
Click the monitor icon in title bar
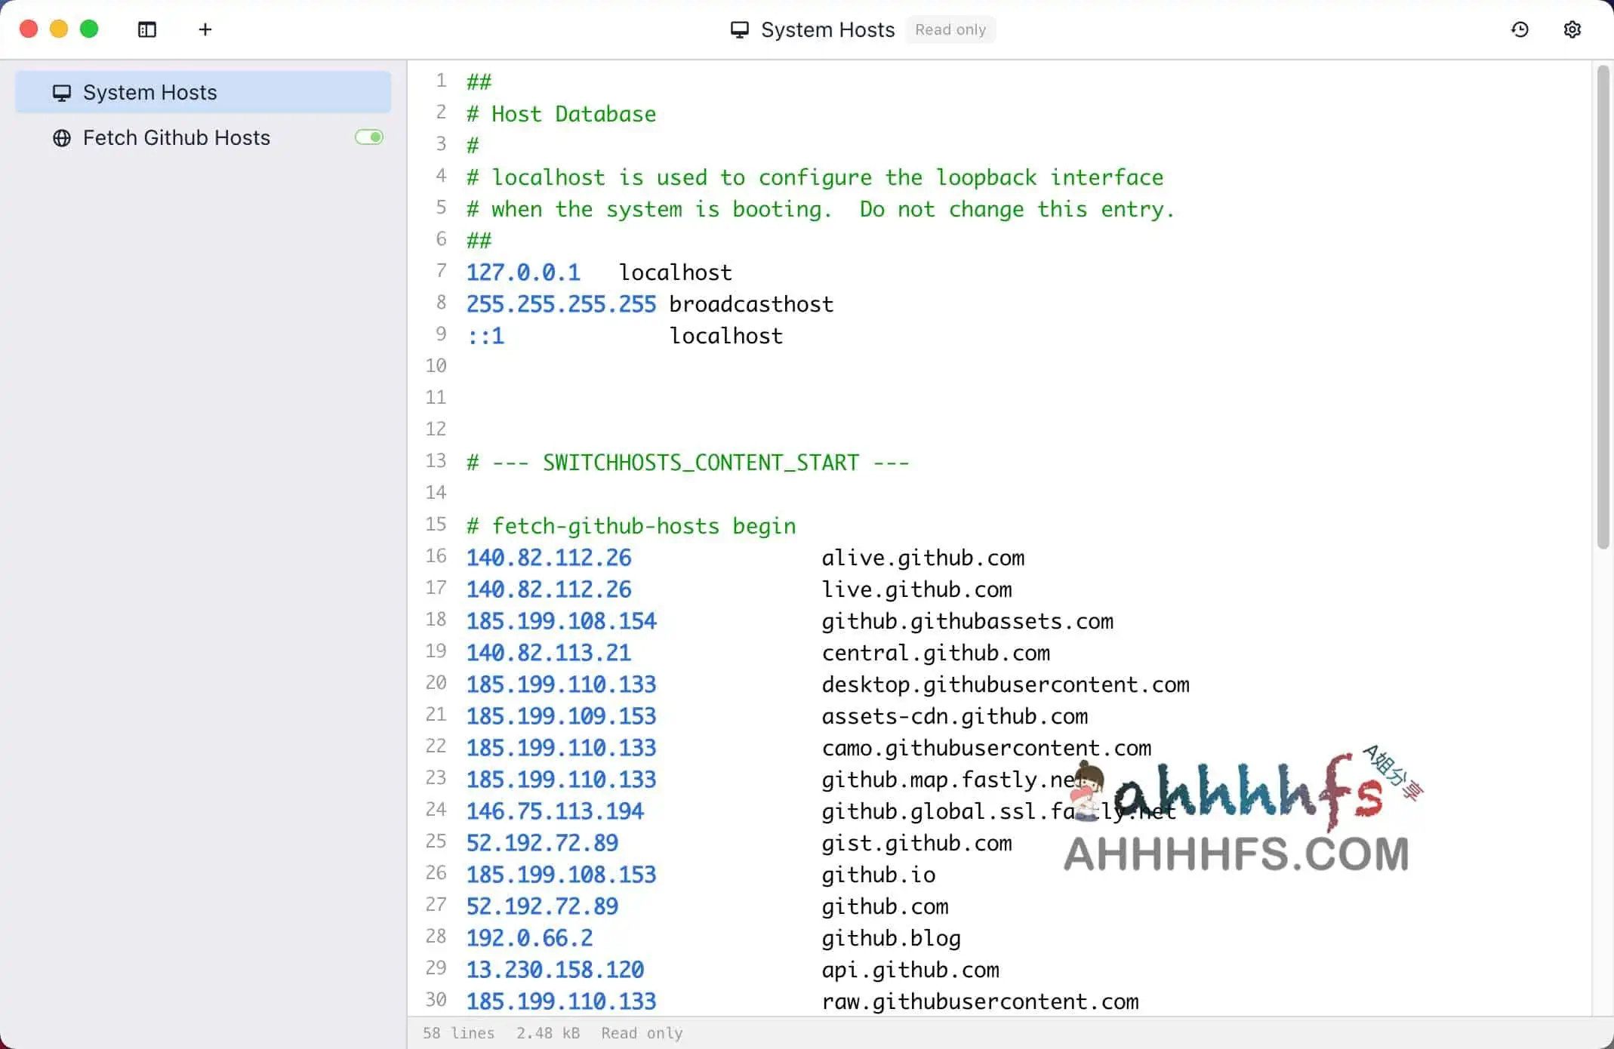740,30
